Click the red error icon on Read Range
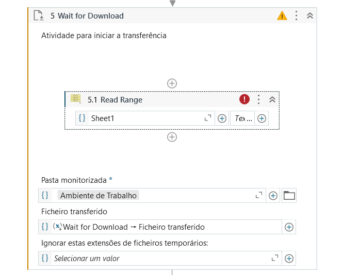 244,99
